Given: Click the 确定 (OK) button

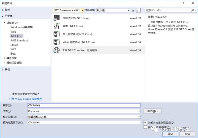Looking at the screenshot, I should pos(170,134).
